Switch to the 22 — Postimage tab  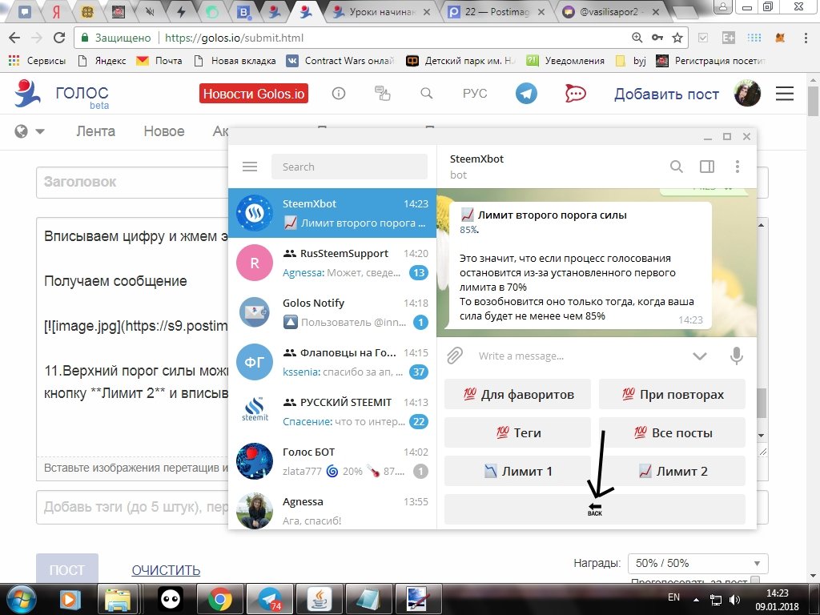point(497,11)
